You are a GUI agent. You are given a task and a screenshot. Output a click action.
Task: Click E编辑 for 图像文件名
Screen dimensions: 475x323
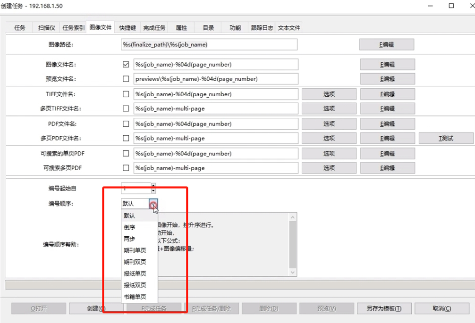pos(388,65)
